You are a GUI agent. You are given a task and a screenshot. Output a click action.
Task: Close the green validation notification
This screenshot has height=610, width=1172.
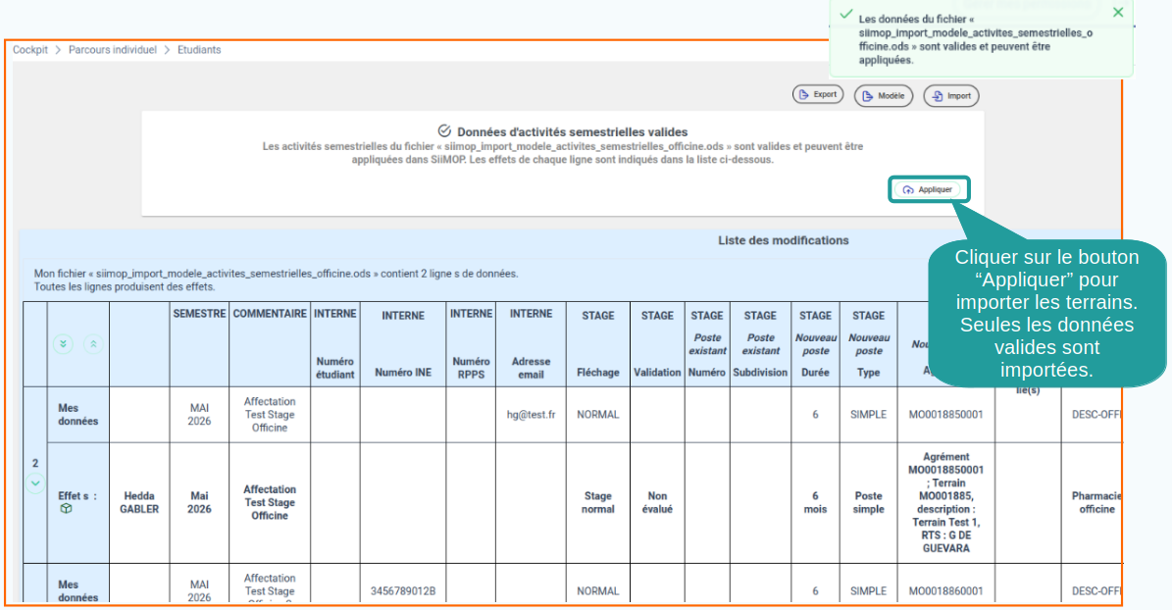point(1117,12)
